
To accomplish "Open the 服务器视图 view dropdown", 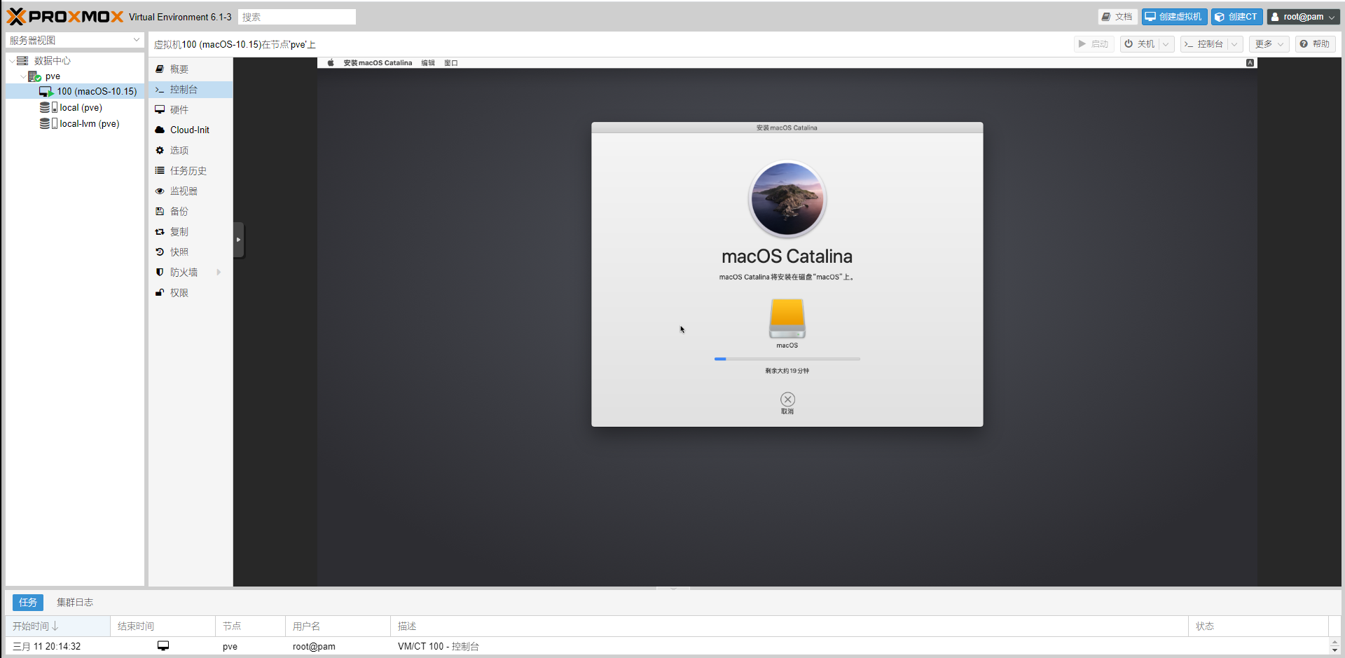I will (x=74, y=41).
